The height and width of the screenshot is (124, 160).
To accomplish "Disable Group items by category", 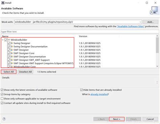I will (x=2, y=94).
